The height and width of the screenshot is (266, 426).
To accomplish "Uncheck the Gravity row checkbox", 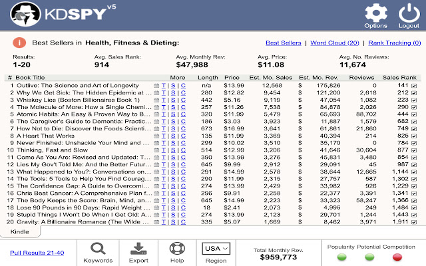I will coord(414,222).
